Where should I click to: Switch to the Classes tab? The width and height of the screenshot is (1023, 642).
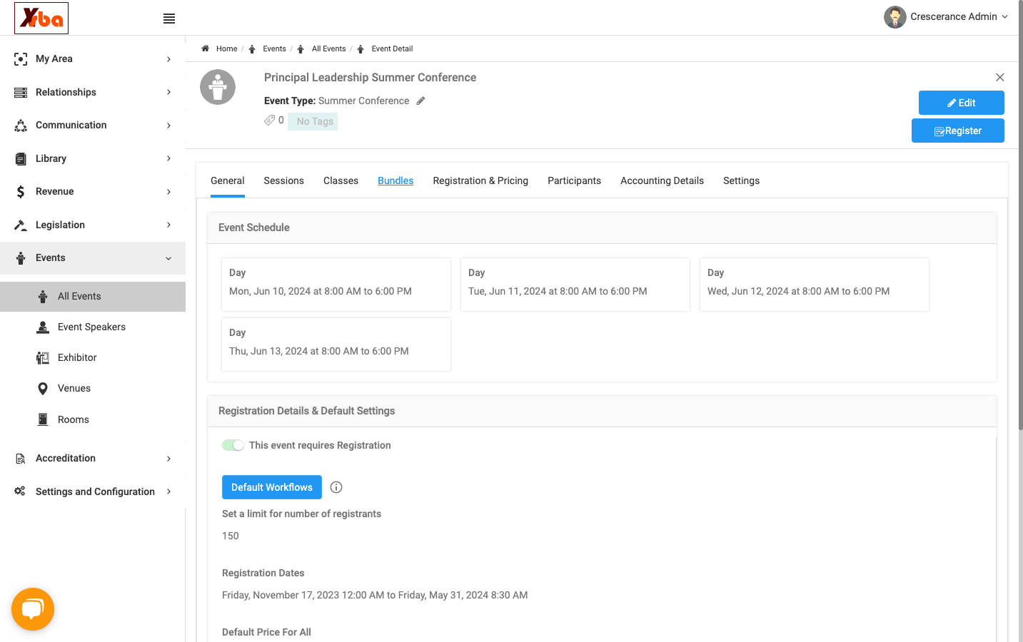[341, 180]
